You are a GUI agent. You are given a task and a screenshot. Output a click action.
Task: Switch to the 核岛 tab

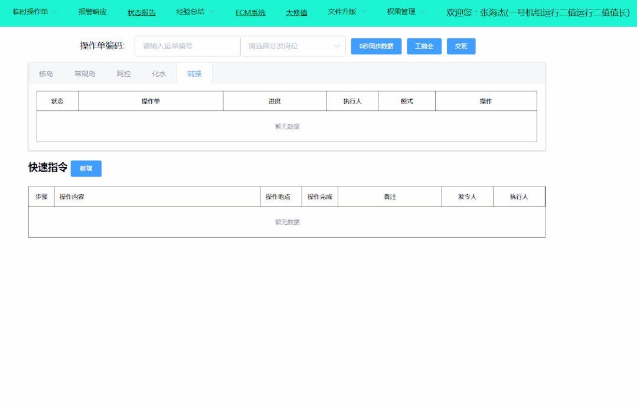[x=46, y=74]
